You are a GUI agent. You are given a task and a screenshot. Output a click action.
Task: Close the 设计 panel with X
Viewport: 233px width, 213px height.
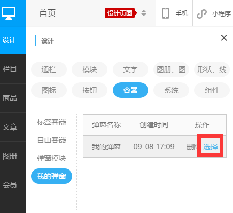[x=224, y=38]
